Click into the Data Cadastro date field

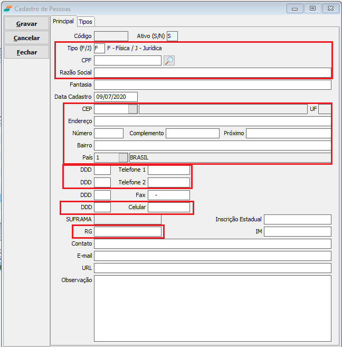[x=116, y=97]
